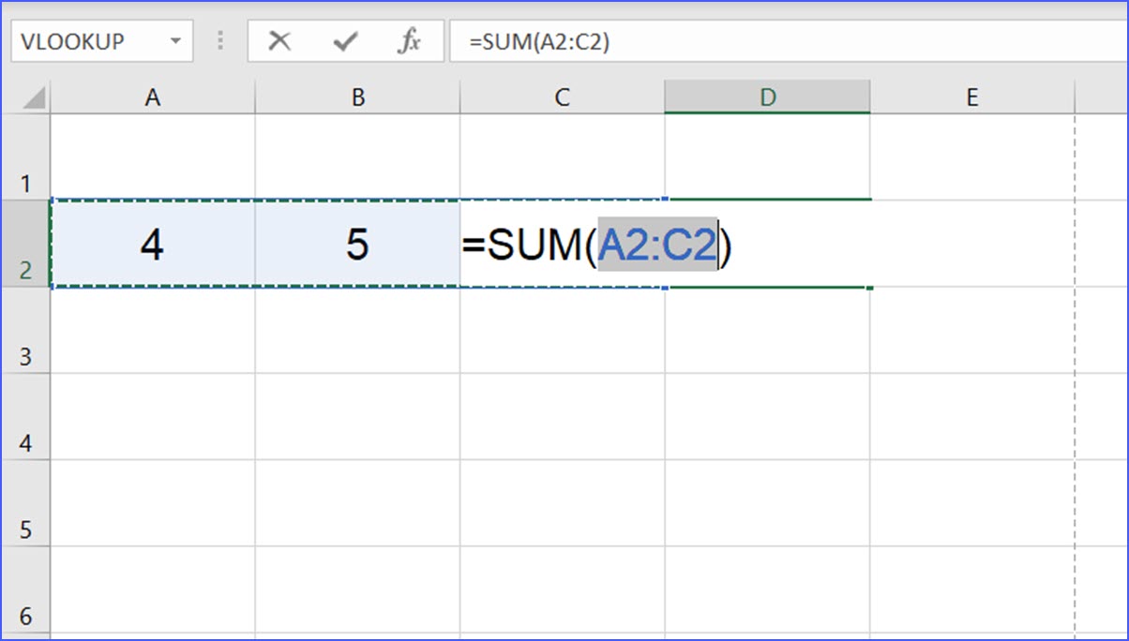Screen dimensions: 1129x641
Task: Select cell B2 containing the value 5
Action: point(357,246)
